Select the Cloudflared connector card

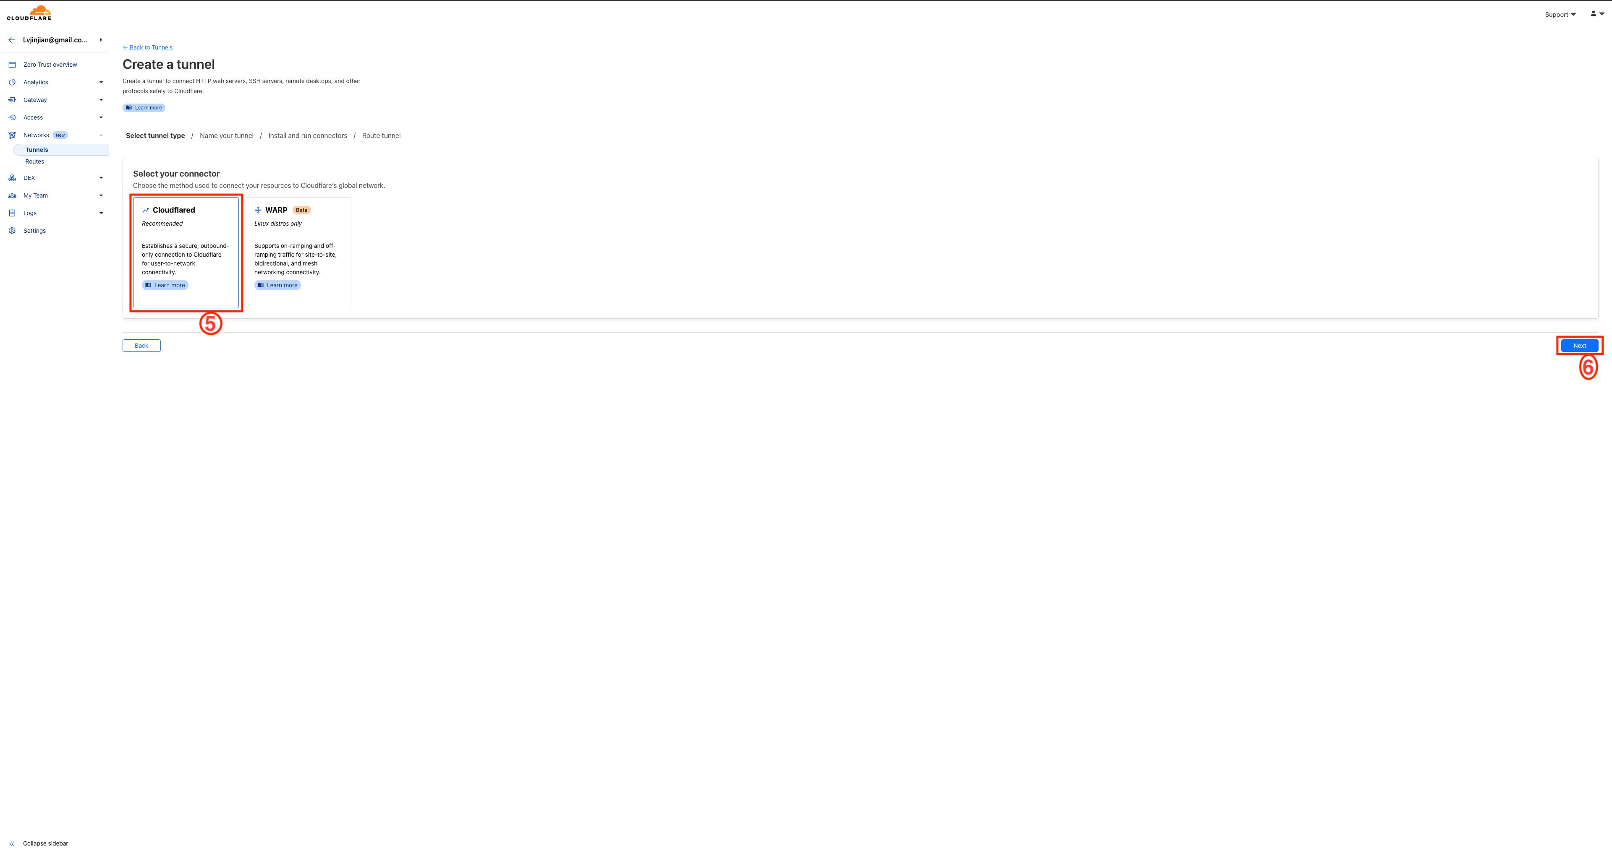186,252
